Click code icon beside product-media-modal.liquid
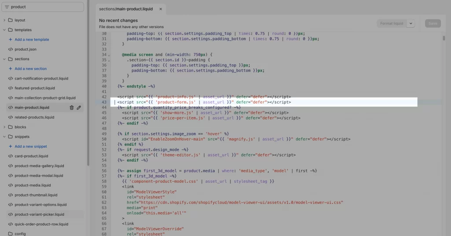Viewport: 451px width, 236px height. point(11,176)
